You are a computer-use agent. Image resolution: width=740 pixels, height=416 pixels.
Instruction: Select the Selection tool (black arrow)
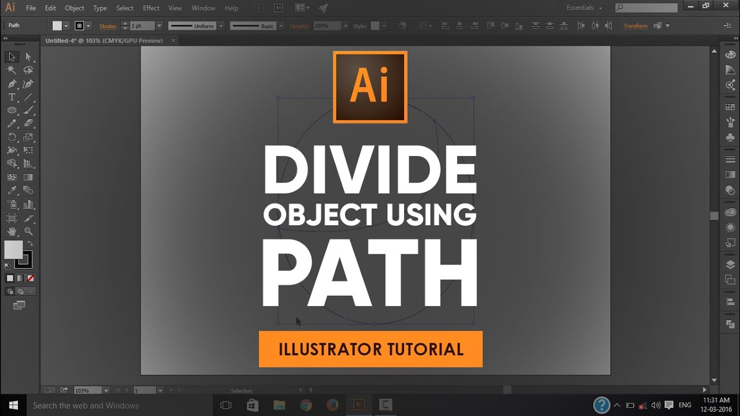12,57
